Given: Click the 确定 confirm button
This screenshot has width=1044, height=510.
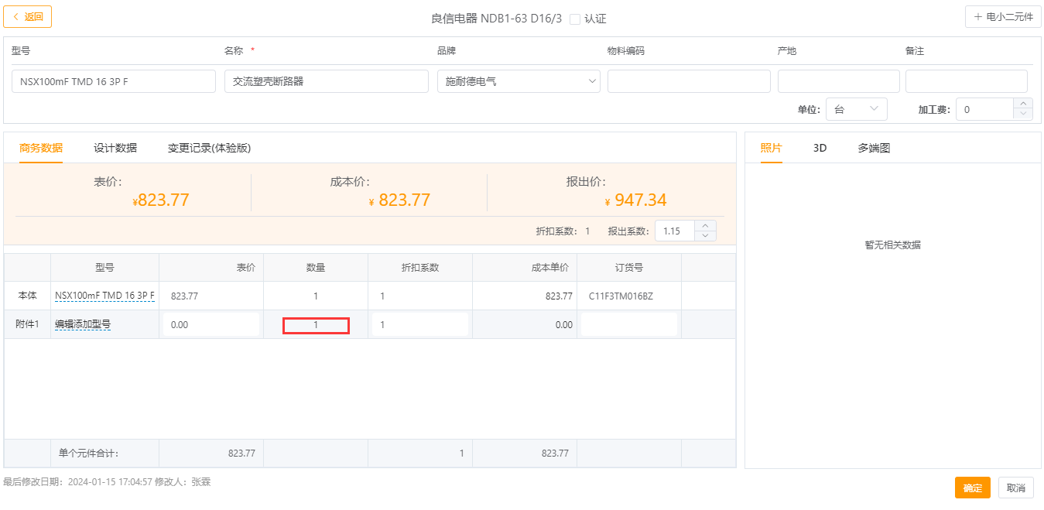Looking at the screenshot, I should tap(972, 488).
